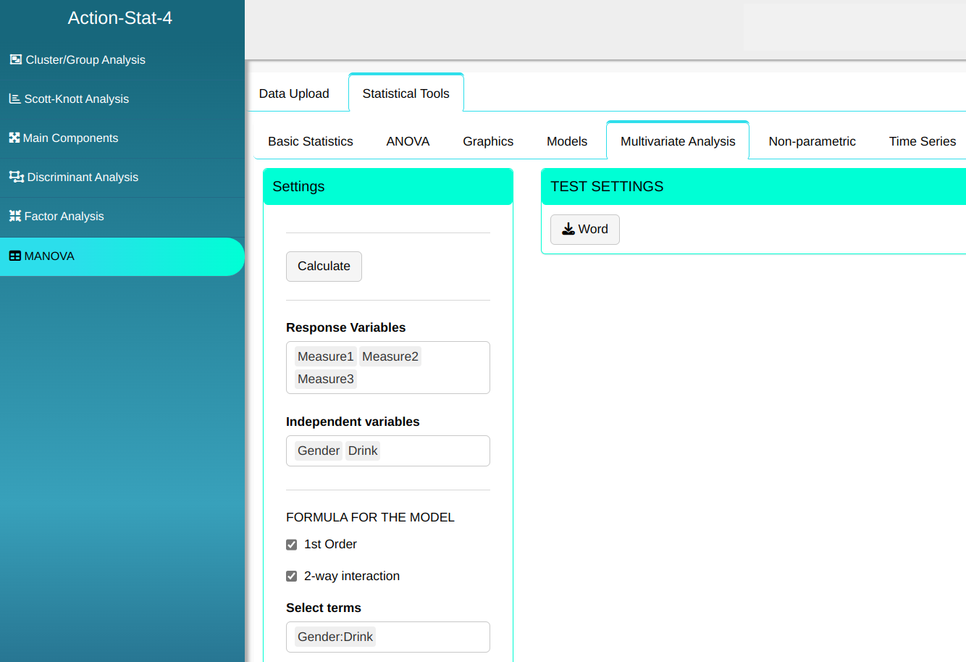966x662 pixels.
Task: Click the Scott-Knott Analysis chart icon
Action: pyautogui.click(x=14, y=99)
